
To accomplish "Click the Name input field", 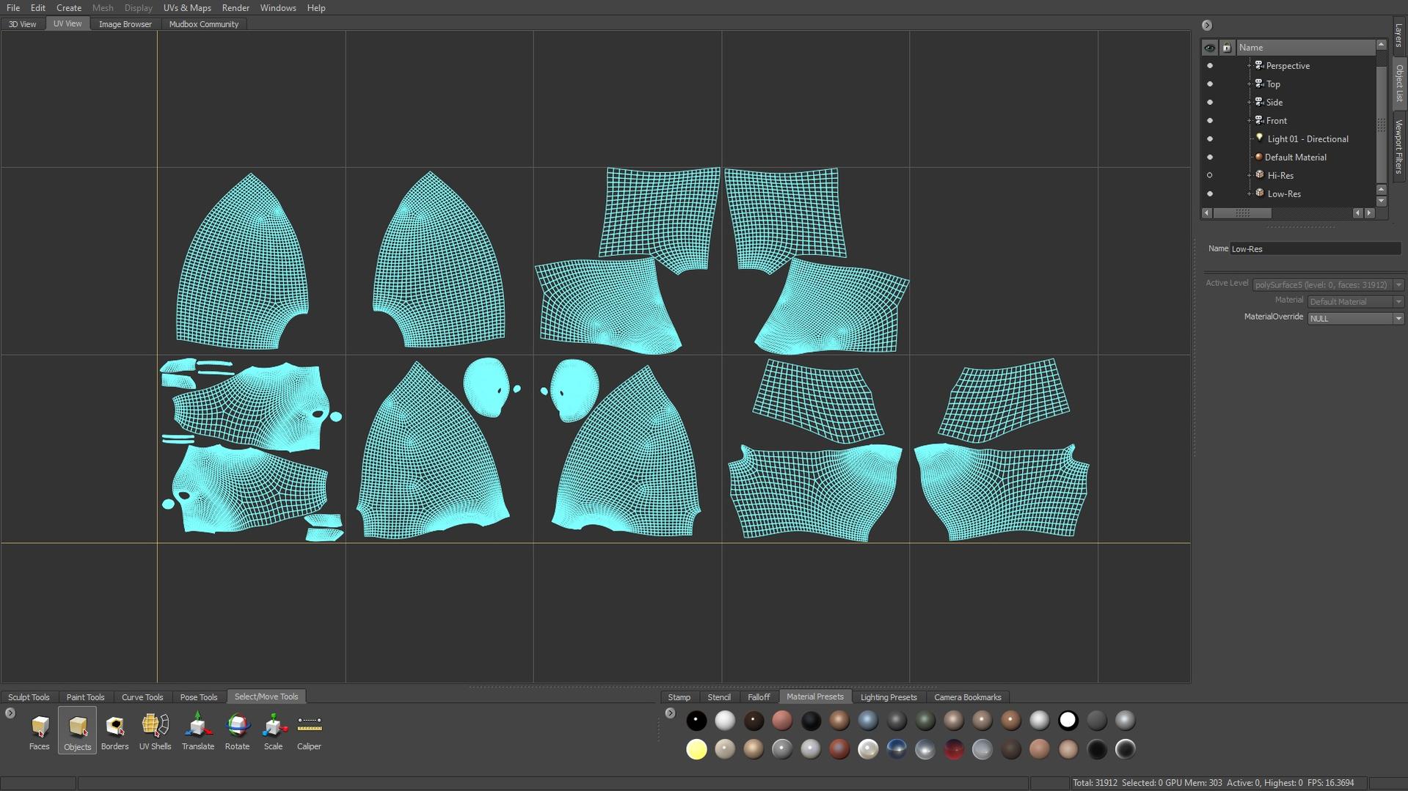I will pyautogui.click(x=1316, y=249).
